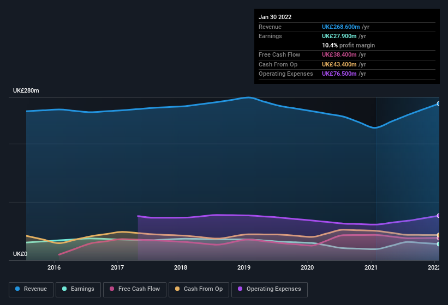This screenshot has height=305, width=448.
Task: Click the UK£43.400m cash from op value
Action: [339, 64]
